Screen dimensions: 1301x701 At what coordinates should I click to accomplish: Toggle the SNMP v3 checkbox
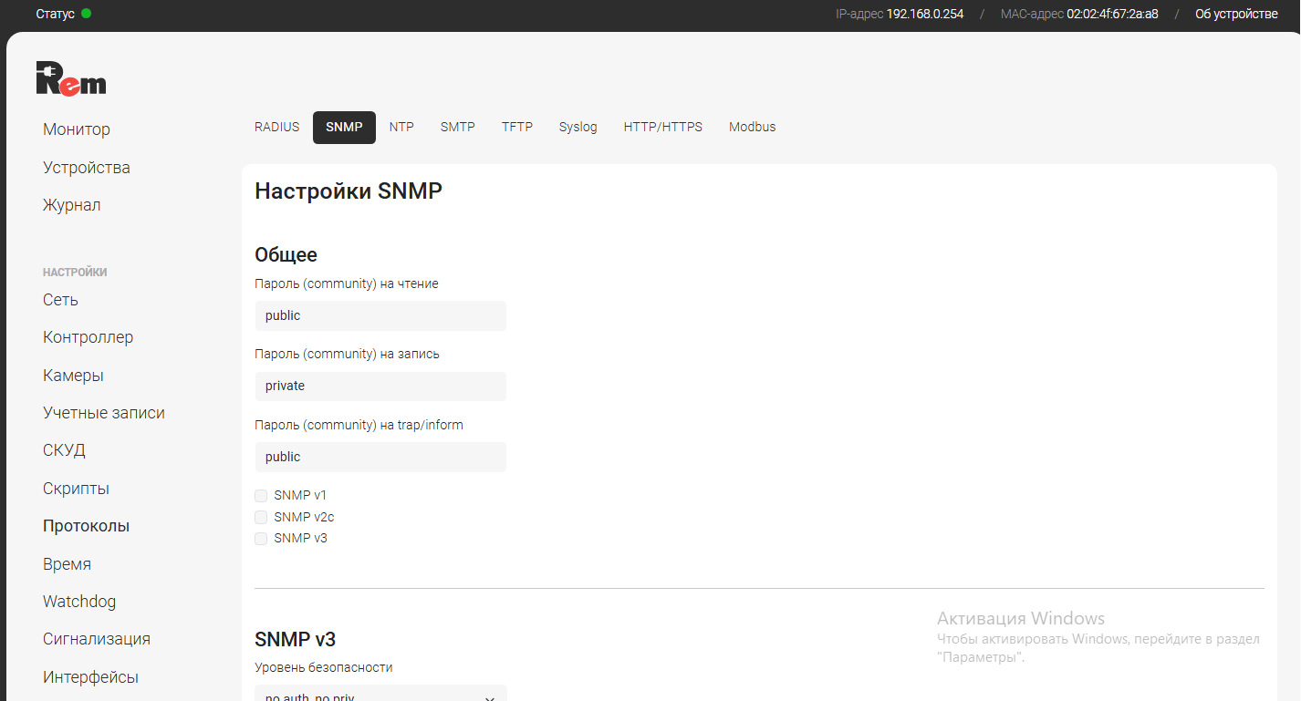[261, 539]
